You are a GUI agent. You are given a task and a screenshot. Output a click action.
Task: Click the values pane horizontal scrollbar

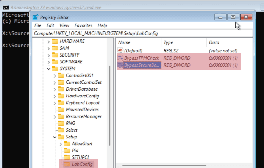coord(164,166)
